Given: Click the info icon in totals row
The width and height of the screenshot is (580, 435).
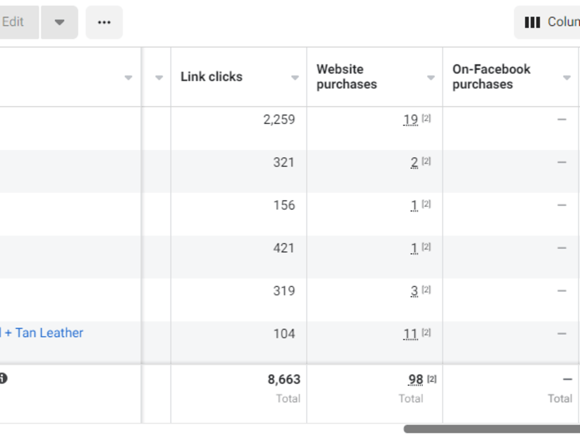Looking at the screenshot, I should tap(3, 378).
